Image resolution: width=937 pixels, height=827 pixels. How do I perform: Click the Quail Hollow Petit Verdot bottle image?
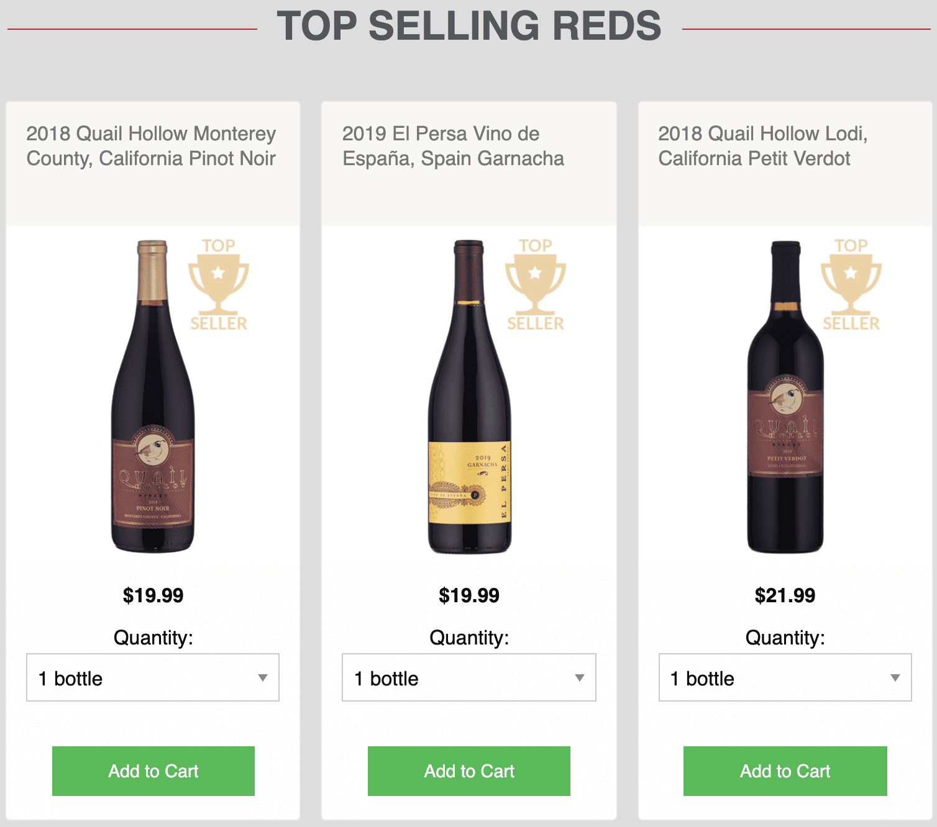pyautogui.click(x=785, y=404)
